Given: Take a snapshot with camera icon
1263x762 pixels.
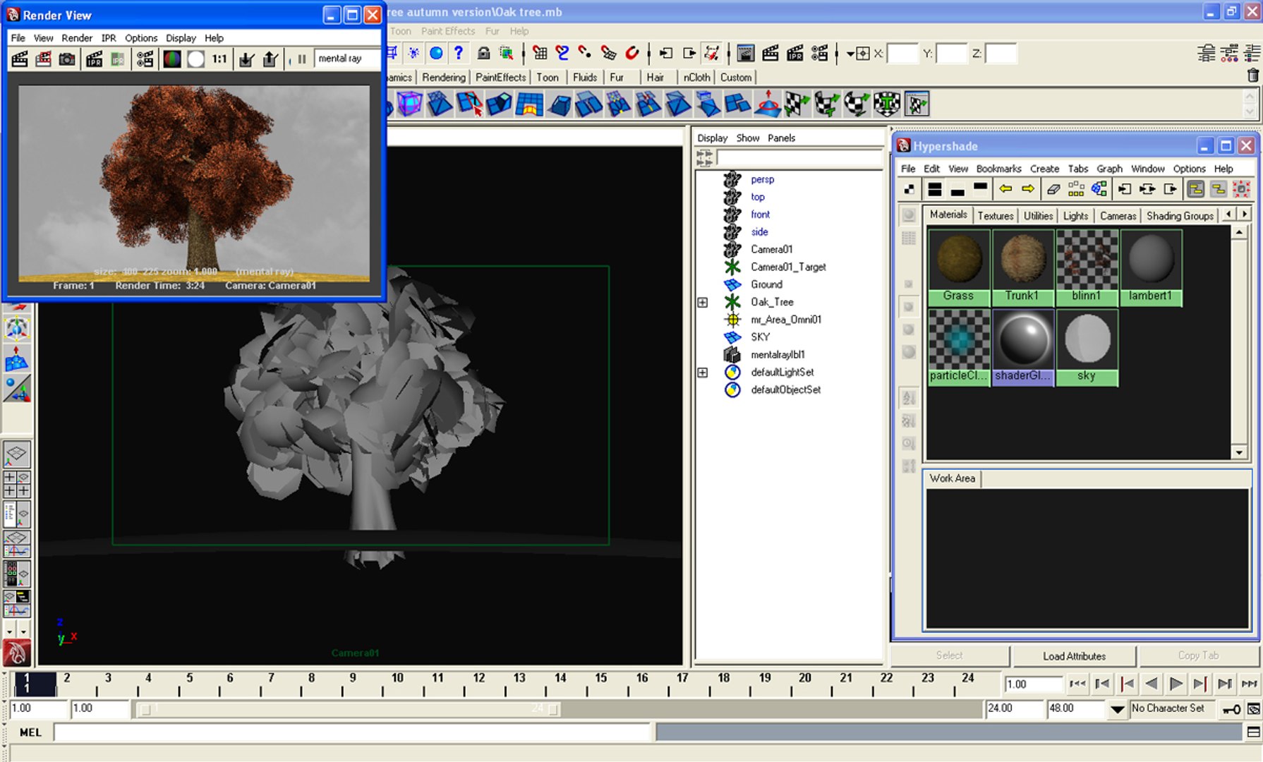Looking at the screenshot, I should point(67,59).
